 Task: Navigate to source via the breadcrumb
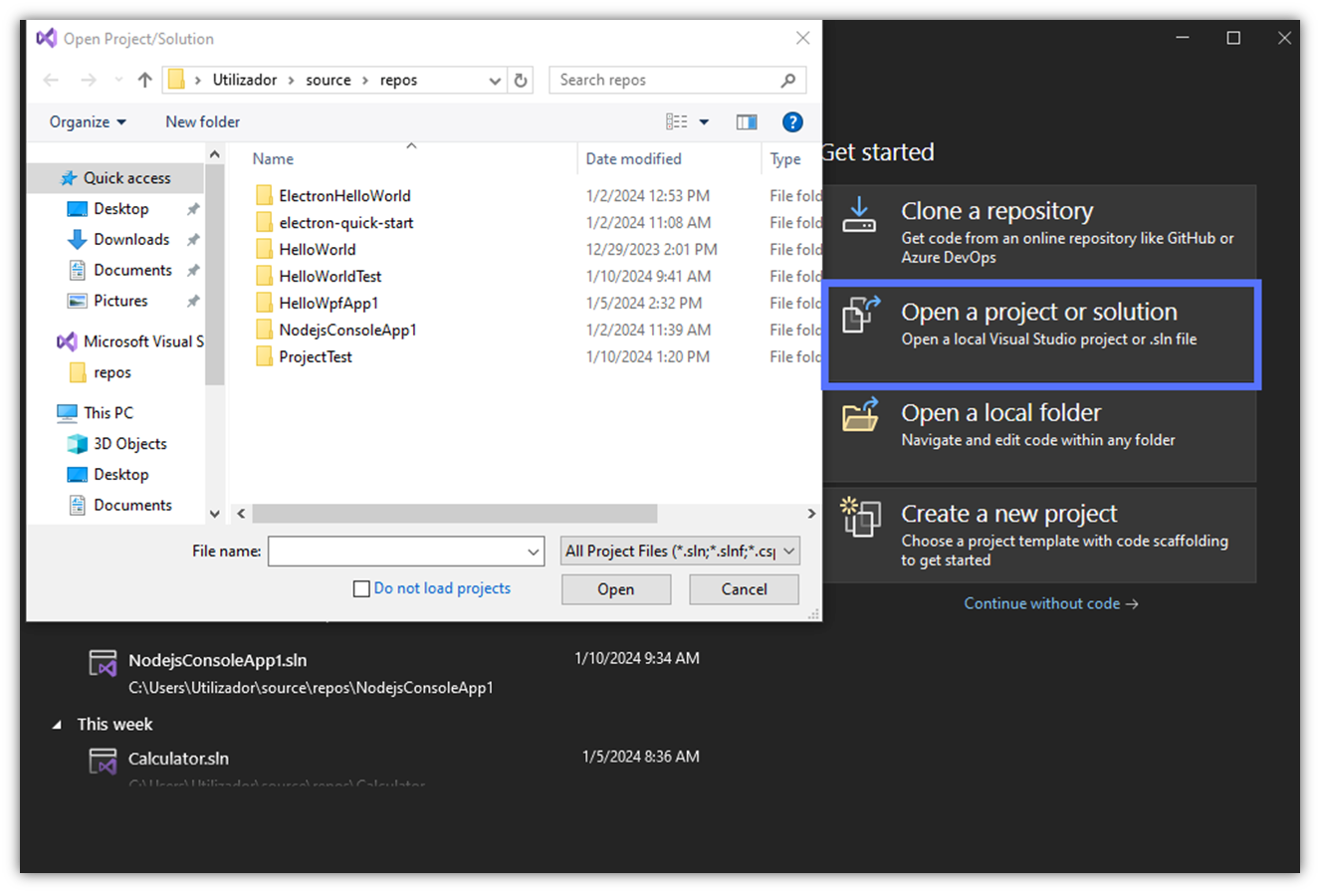pyautogui.click(x=329, y=80)
